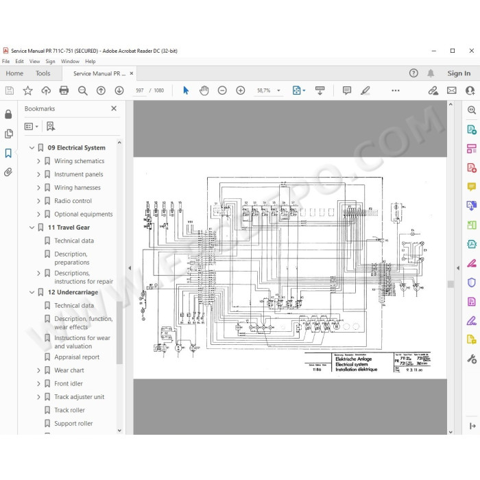Click the share link icon
This screenshot has width=480, height=480.
click(x=433, y=91)
